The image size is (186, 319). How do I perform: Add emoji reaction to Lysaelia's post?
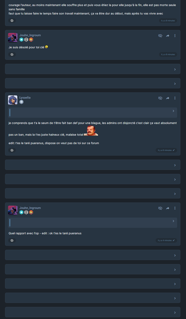(12, 150)
